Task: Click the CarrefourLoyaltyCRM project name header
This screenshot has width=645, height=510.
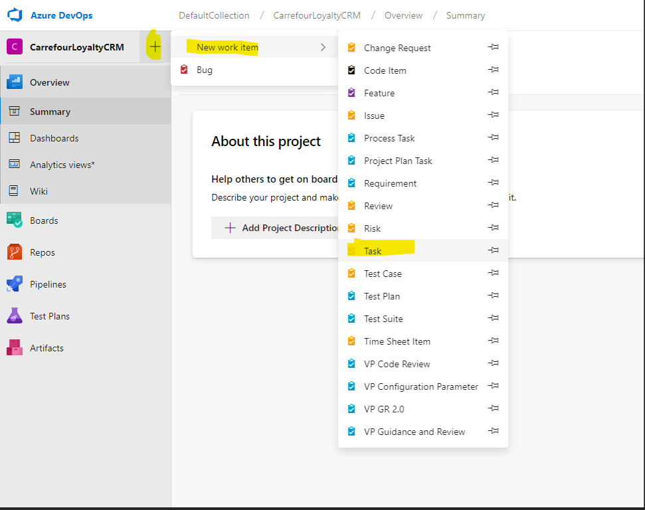Action: [77, 47]
